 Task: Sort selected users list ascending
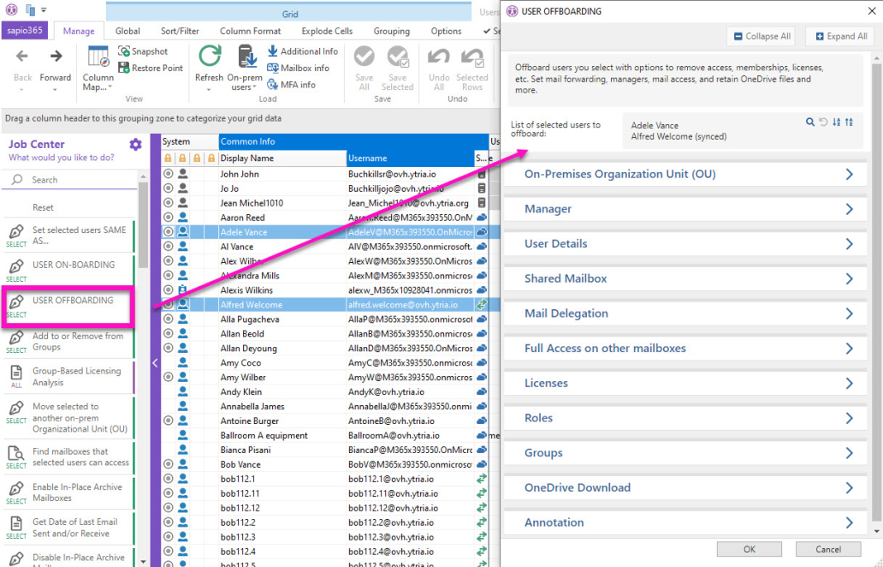click(x=836, y=122)
